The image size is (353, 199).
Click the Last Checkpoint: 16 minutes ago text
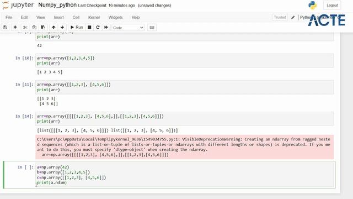point(106,6)
